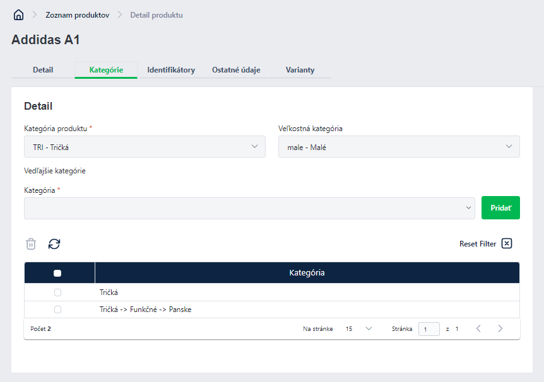Open Kategória produktu dropdown

pyautogui.click(x=145, y=147)
